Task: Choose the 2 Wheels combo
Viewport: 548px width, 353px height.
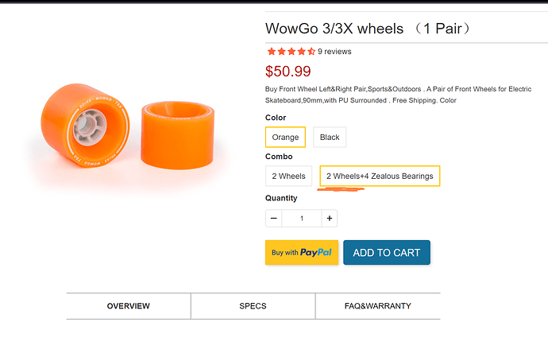Action: [x=288, y=176]
